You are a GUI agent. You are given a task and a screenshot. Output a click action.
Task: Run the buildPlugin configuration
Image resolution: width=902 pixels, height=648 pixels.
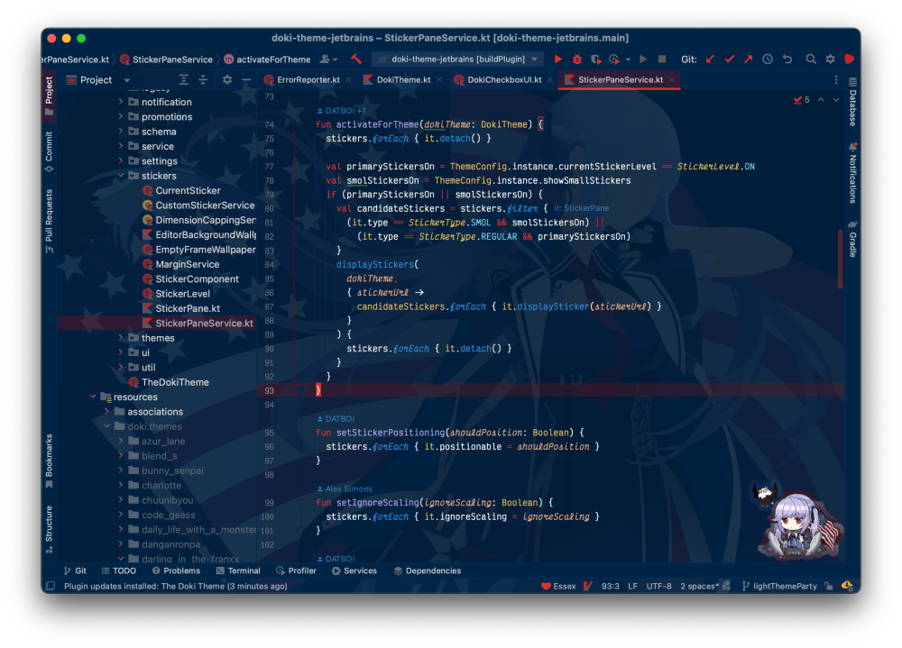pyautogui.click(x=557, y=59)
